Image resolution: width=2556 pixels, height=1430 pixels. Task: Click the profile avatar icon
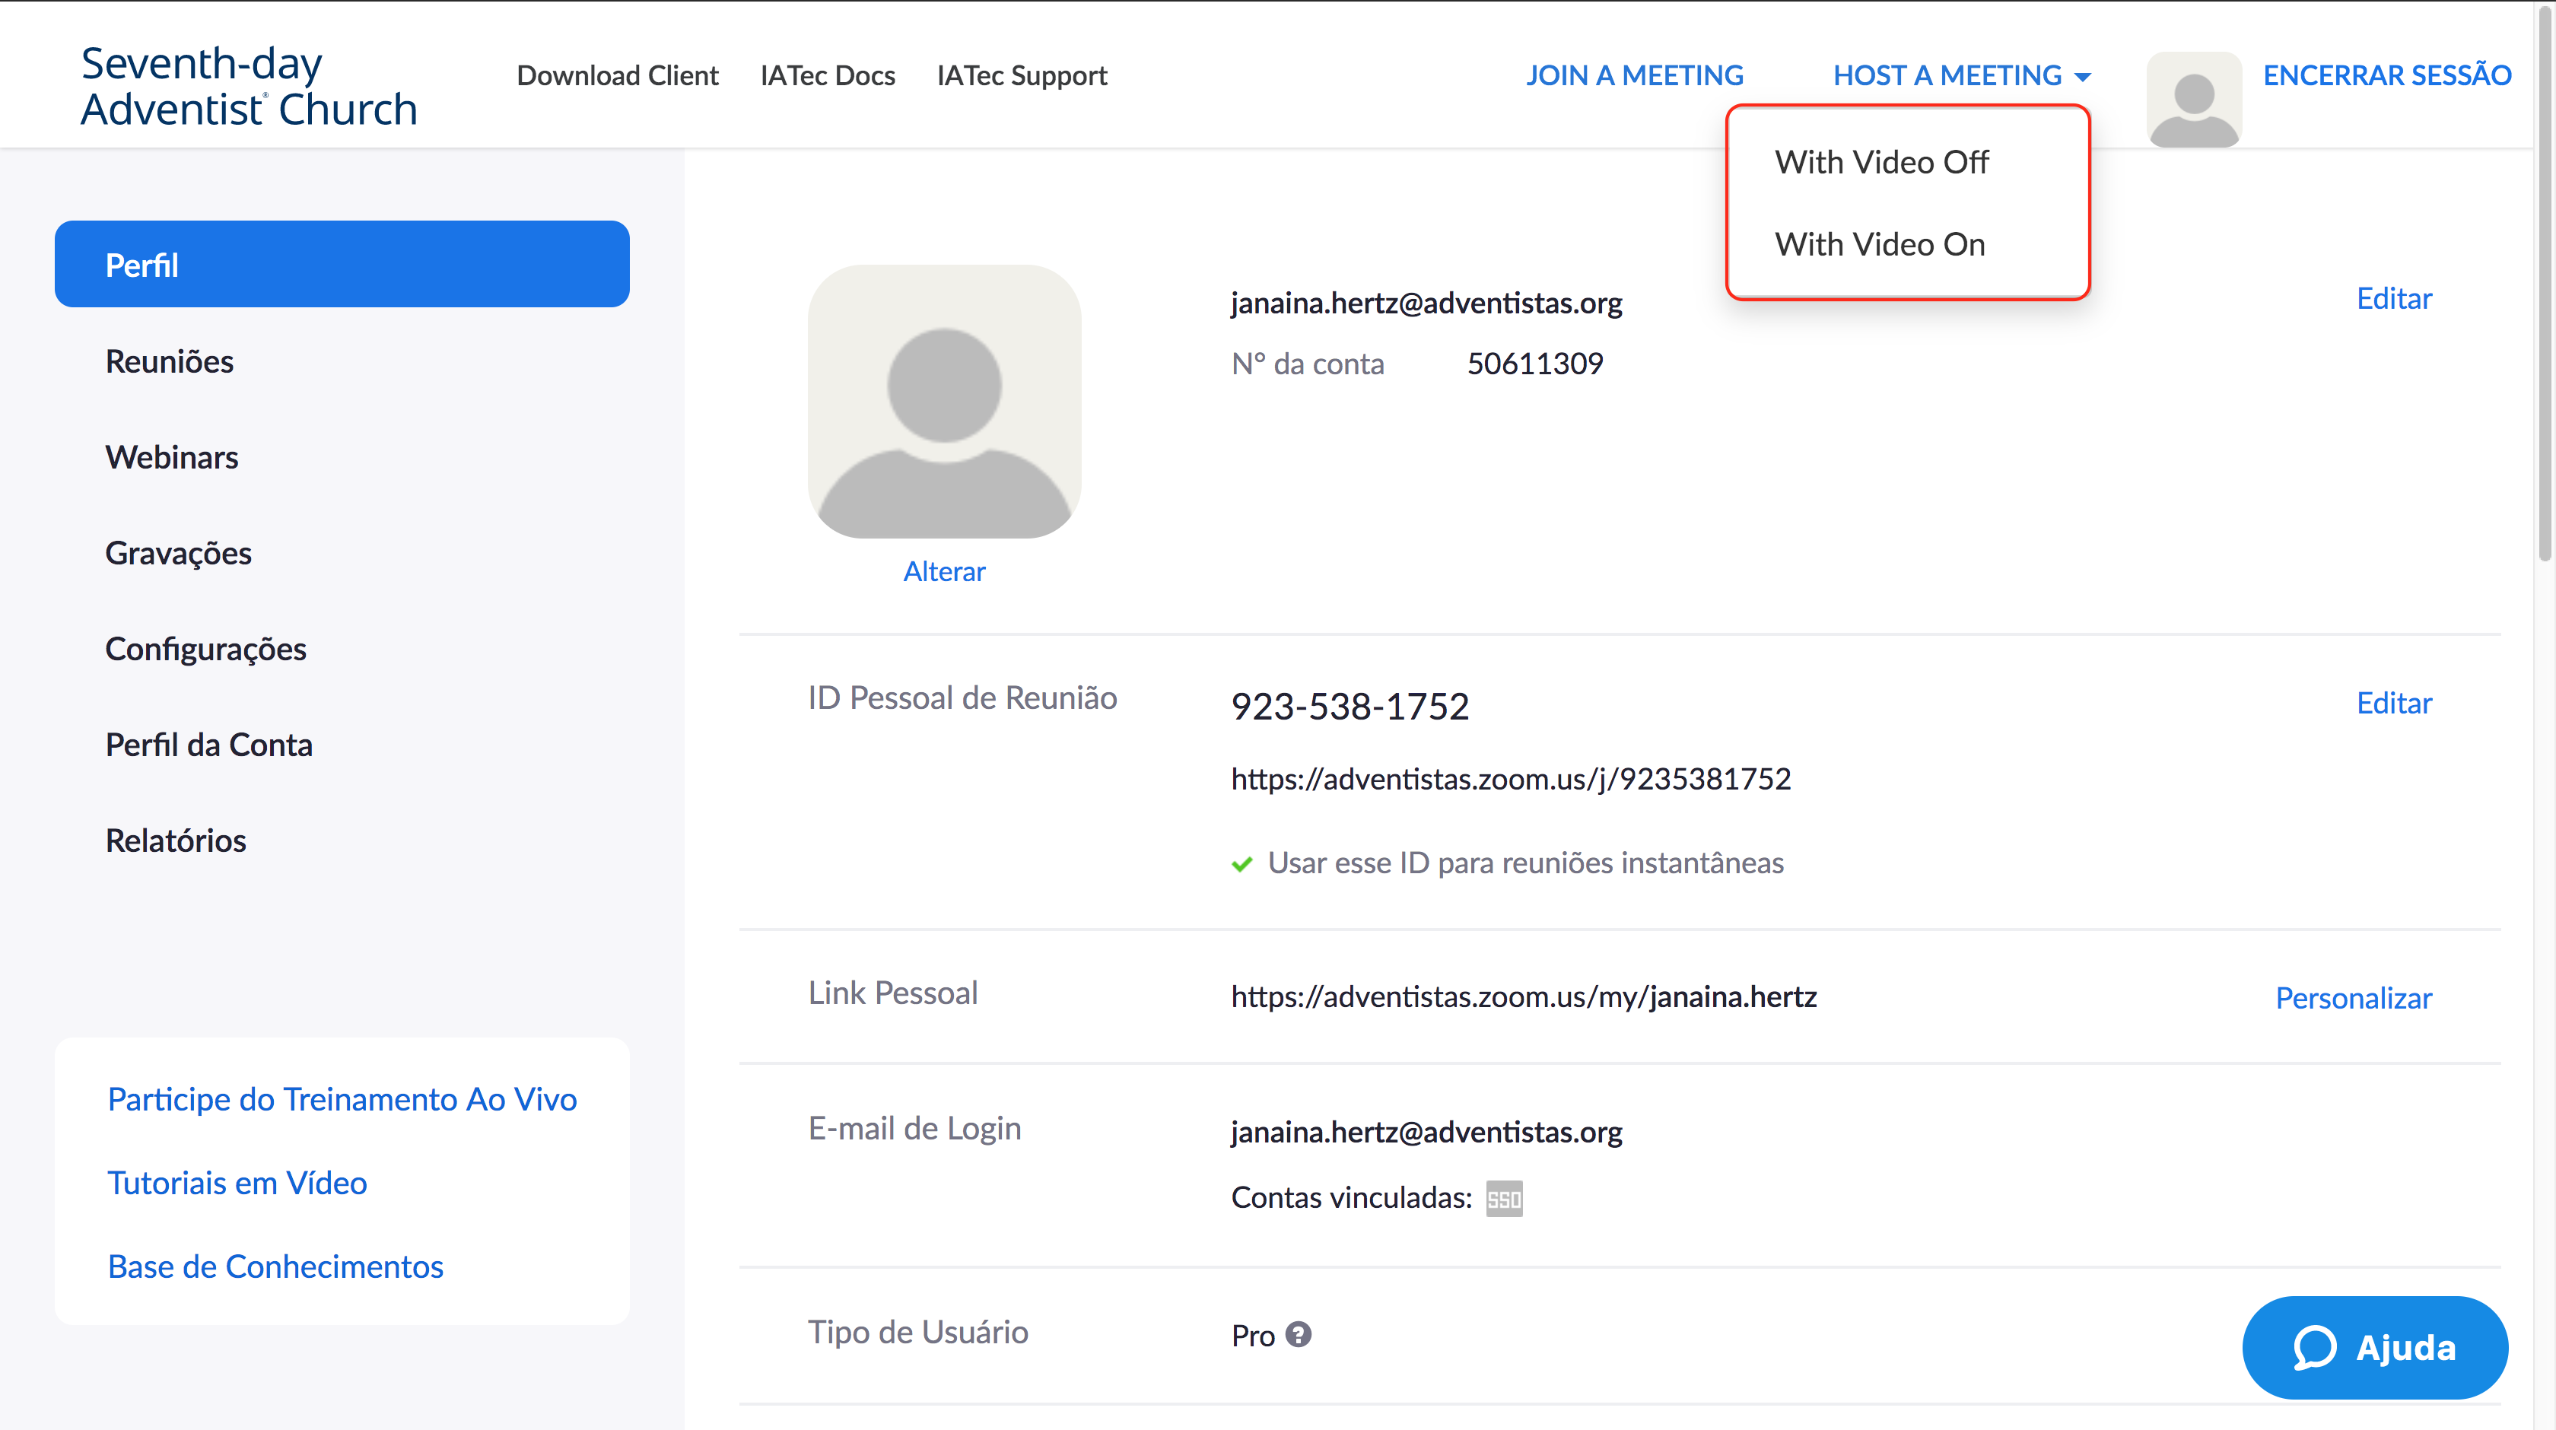pyautogui.click(x=2192, y=95)
